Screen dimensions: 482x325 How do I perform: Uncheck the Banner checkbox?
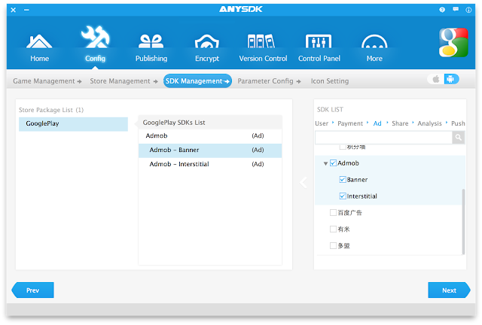coord(343,179)
